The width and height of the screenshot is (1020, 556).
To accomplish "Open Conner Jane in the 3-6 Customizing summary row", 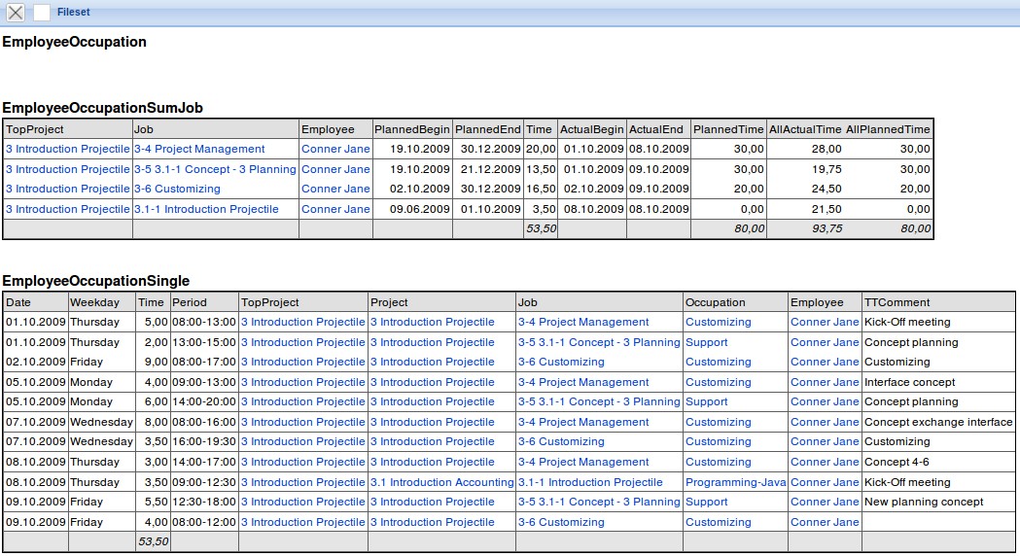I will pos(335,189).
